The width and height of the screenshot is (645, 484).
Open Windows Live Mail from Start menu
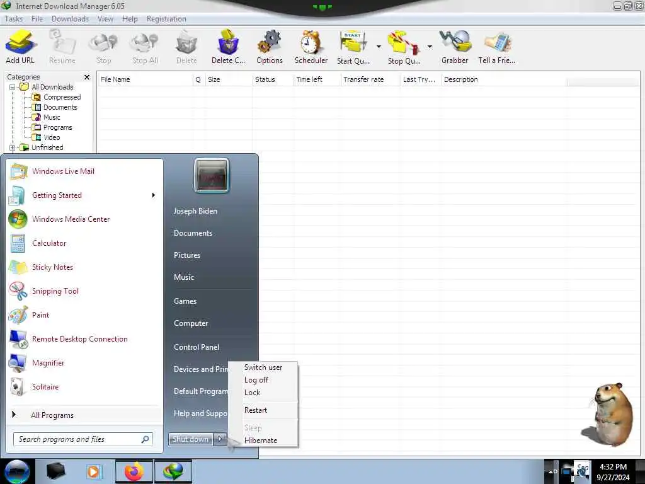[x=84, y=171]
